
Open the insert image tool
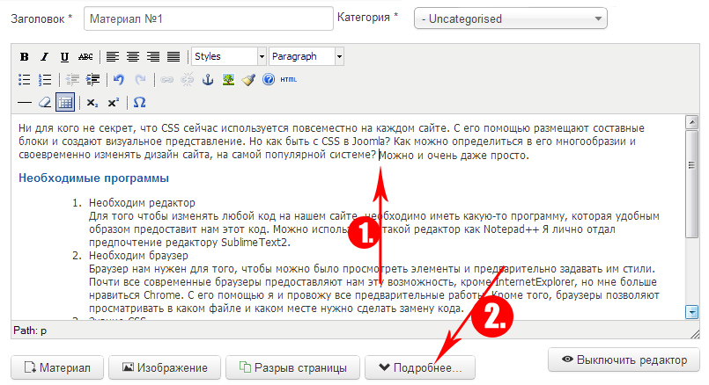229,80
